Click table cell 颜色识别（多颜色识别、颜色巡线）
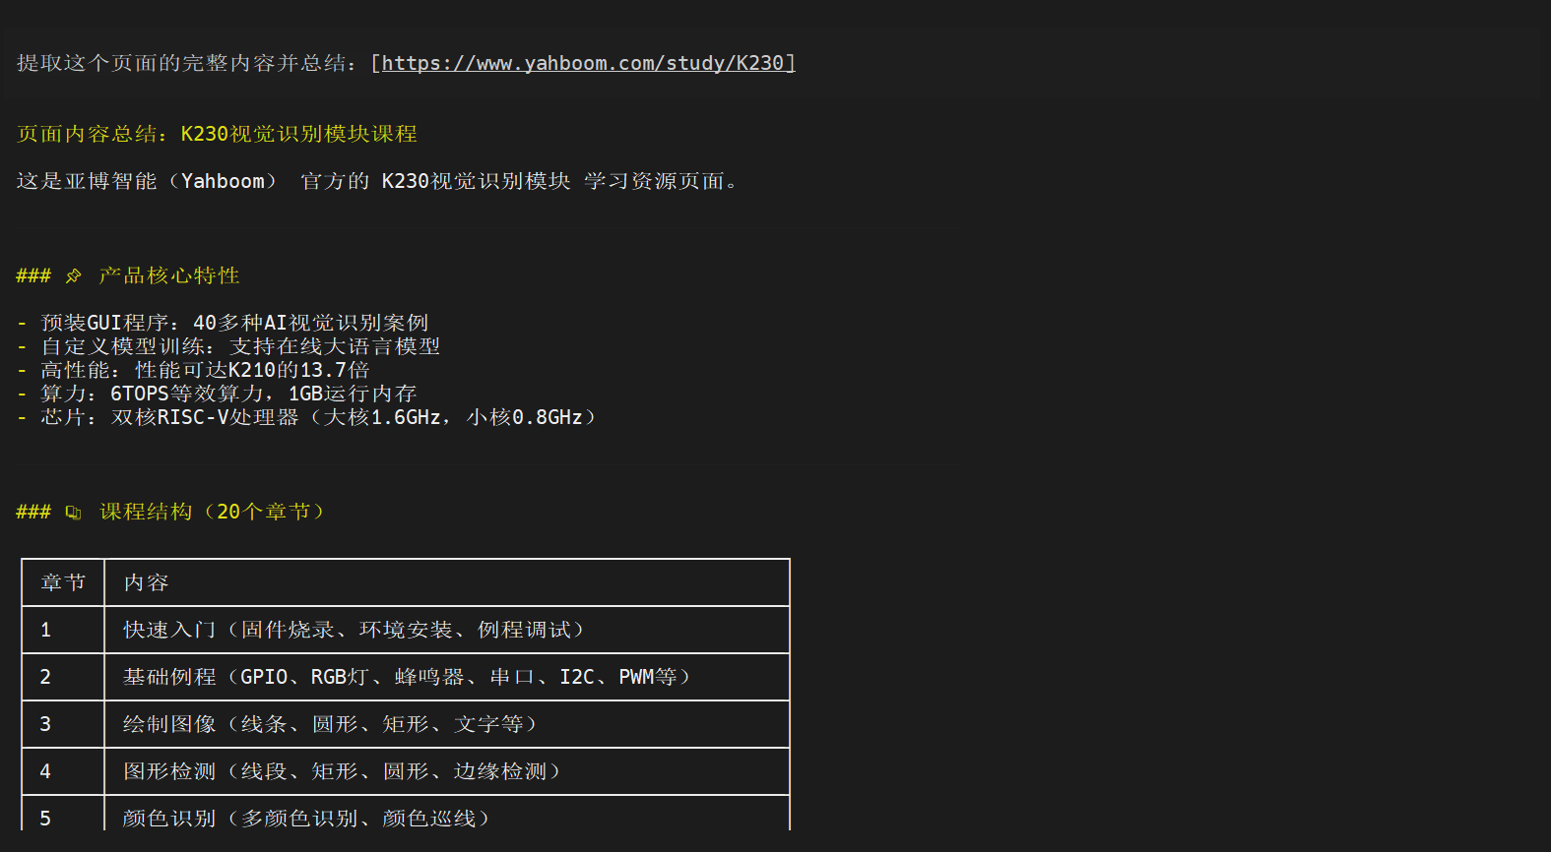Image resolution: width=1551 pixels, height=852 pixels. pos(447,815)
